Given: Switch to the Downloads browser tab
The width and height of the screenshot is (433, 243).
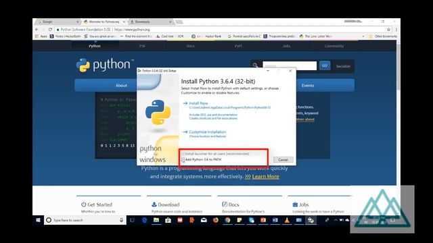Looking at the screenshot, I should 151,22.
